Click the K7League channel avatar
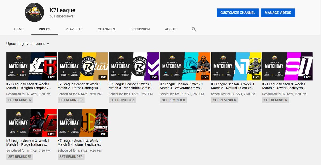The height and width of the screenshot is (165, 321). pyautogui.click(x=35, y=13)
